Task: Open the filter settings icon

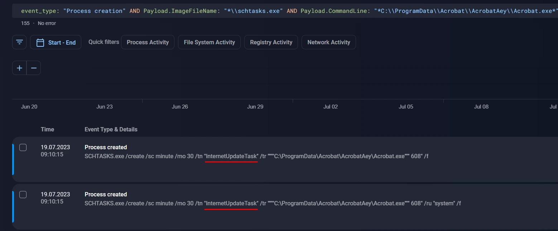Action: [x=19, y=42]
